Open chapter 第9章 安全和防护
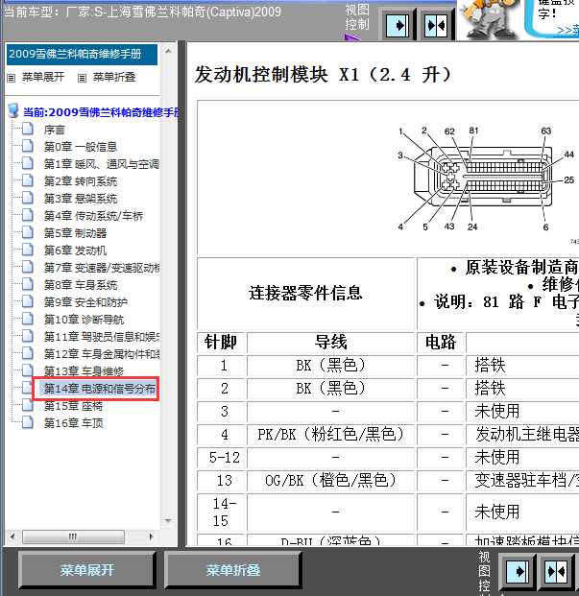Image resolution: width=579 pixels, height=596 pixels. [x=85, y=302]
